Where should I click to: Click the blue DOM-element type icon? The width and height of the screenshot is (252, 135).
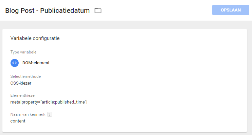click(x=15, y=63)
